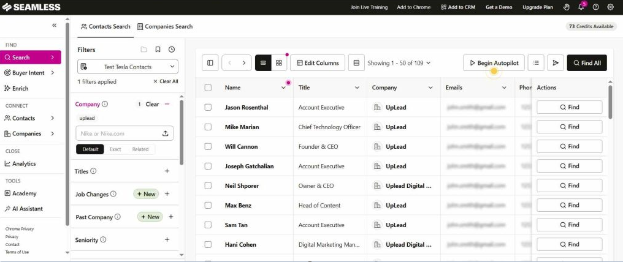Switch to grid card view icon

pyautogui.click(x=279, y=62)
